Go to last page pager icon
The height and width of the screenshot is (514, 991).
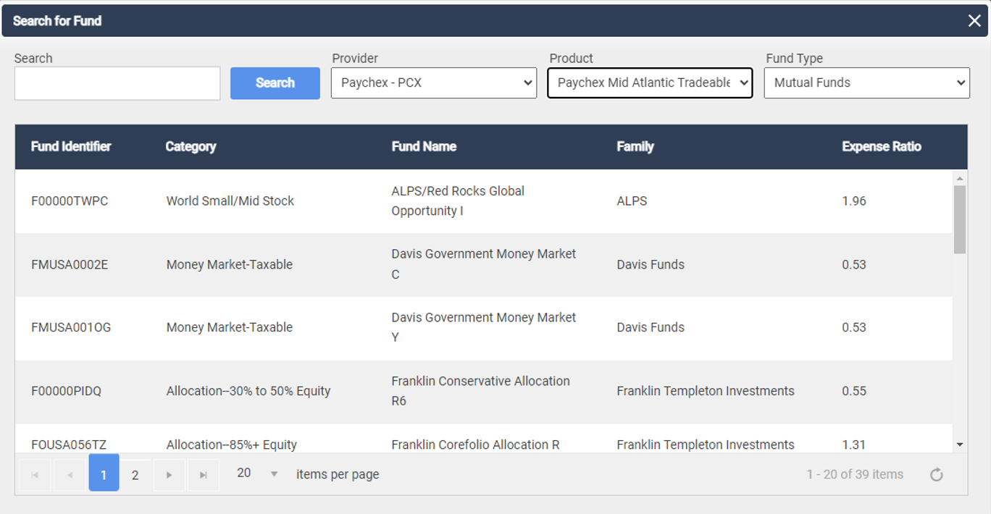point(204,475)
